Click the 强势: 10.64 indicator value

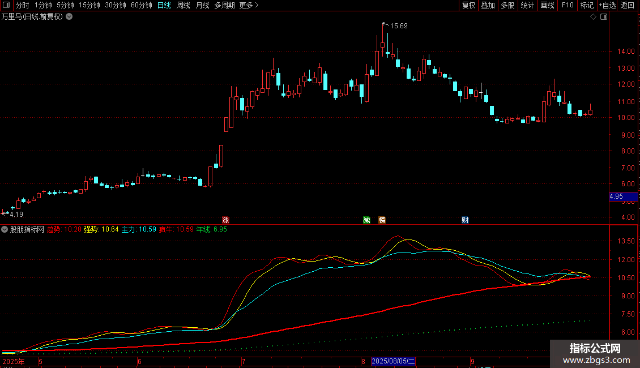click(x=101, y=229)
